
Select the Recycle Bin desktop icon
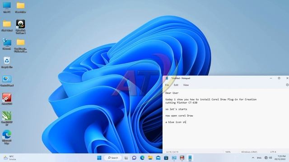[x=7, y=63]
